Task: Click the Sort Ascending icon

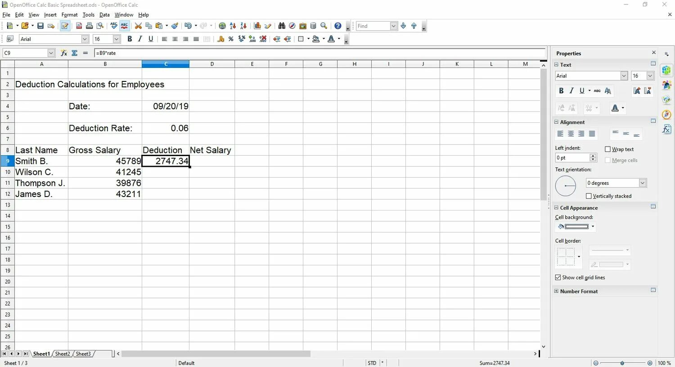Action: tap(233, 26)
